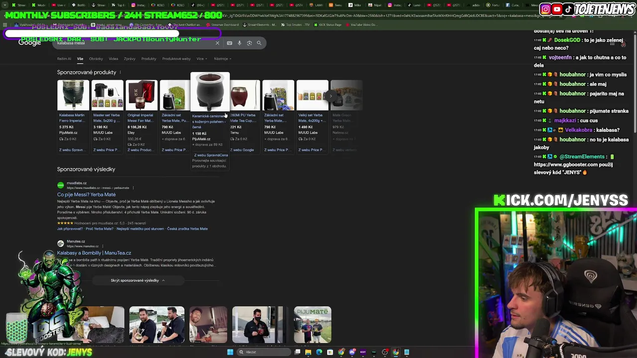Open Discord from the taskbar
Screen dimensions: 637x358
tap(352, 352)
